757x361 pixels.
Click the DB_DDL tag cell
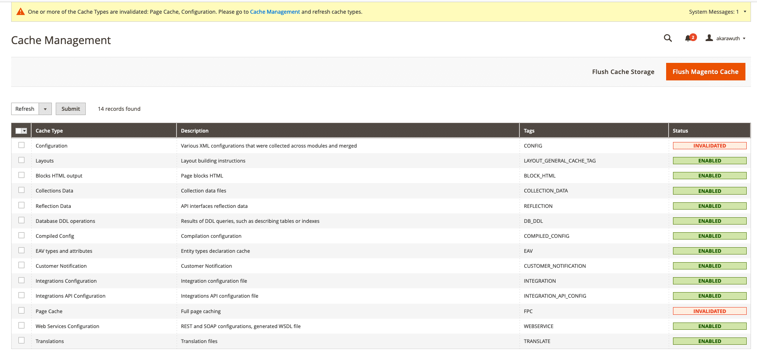tap(533, 221)
